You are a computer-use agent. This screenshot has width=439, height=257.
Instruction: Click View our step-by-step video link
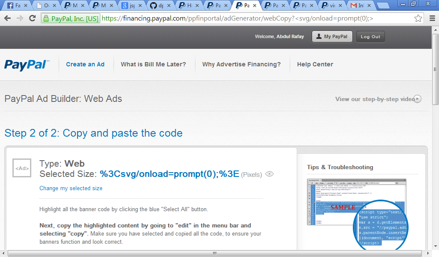tap(375, 99)
